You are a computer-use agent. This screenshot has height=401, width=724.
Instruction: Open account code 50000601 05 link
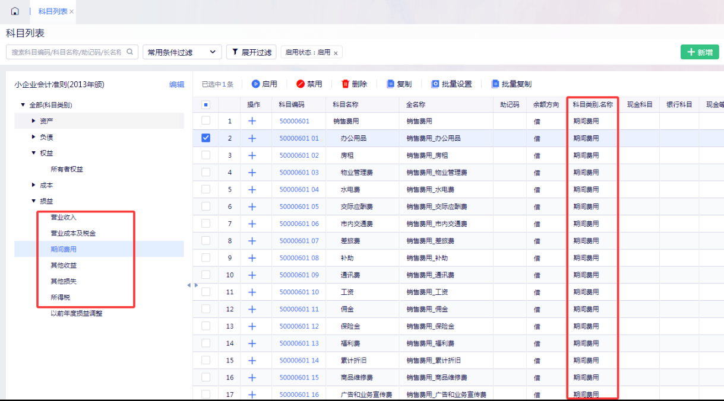coord(299,206)
